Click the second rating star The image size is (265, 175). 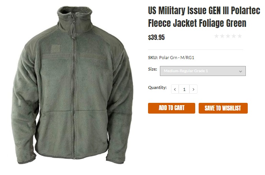[x=222, y=36]
